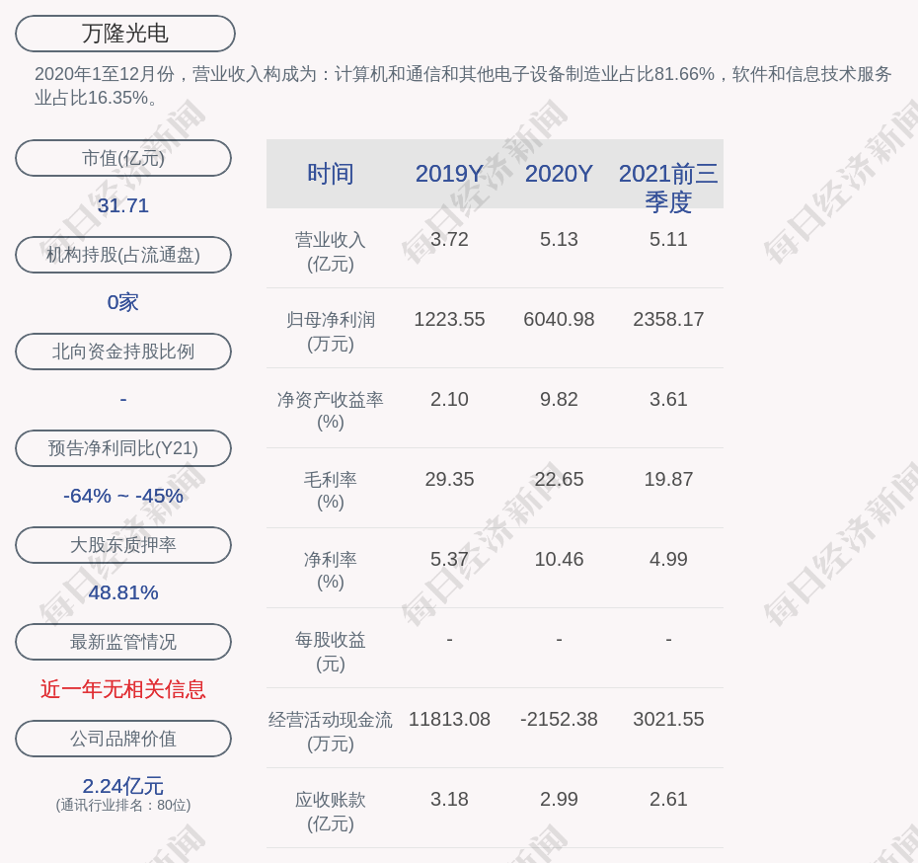918x863 pixels.
Task: Select the net profit value 1223.55
Action: tap(450, 319)
